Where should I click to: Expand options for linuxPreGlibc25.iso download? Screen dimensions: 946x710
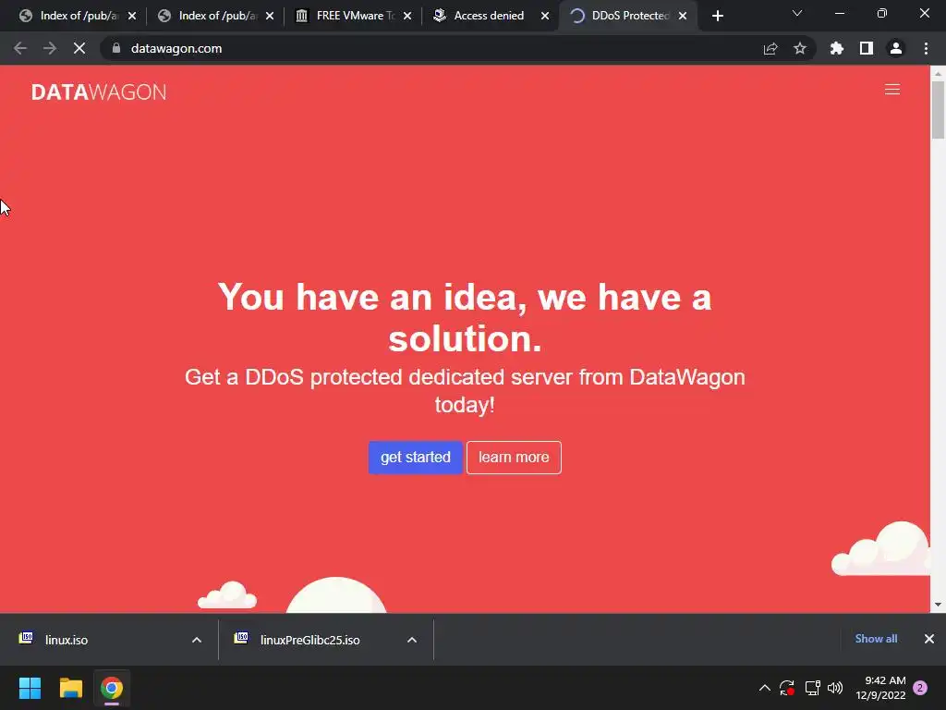point(412,640)
